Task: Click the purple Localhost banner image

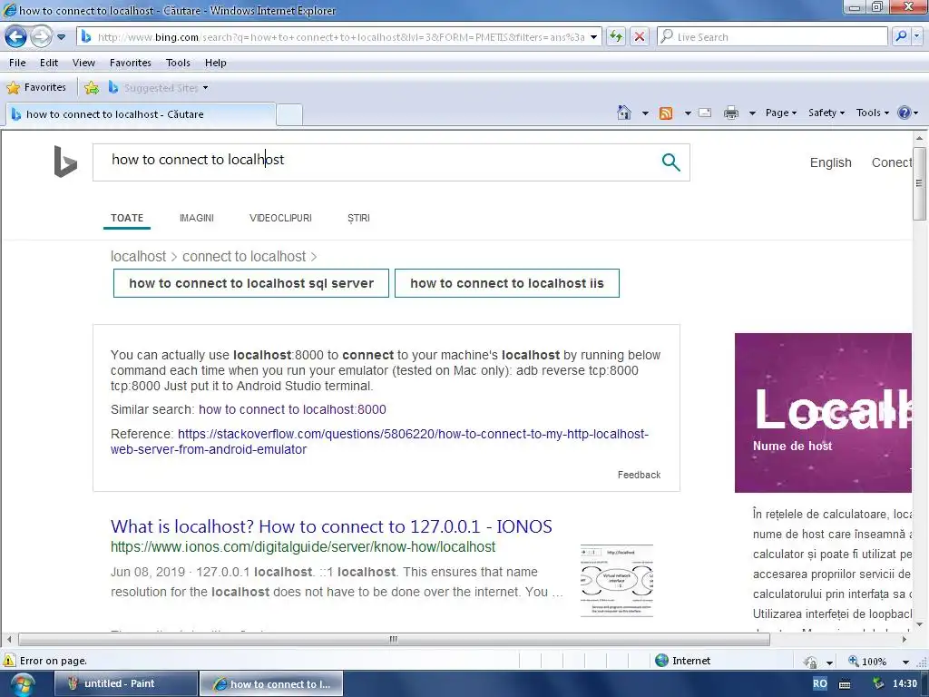Action: click(x=823, y=413)
